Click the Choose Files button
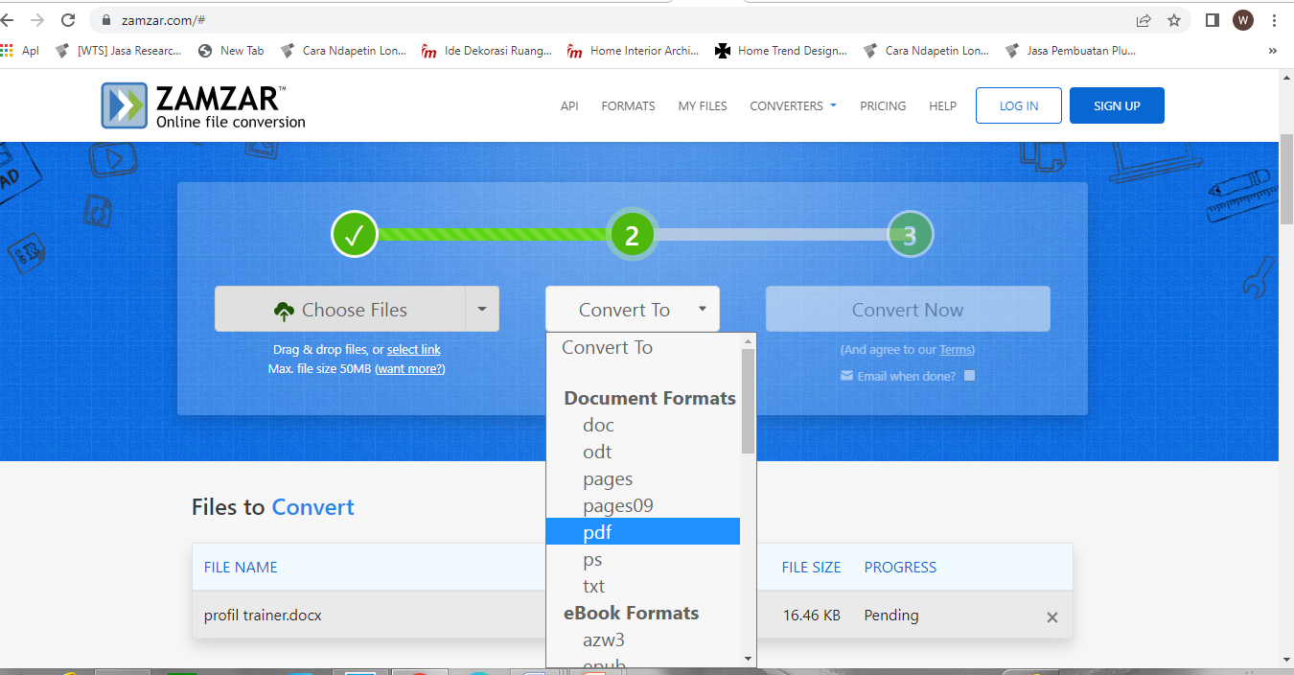 click(x=340, y=309)
